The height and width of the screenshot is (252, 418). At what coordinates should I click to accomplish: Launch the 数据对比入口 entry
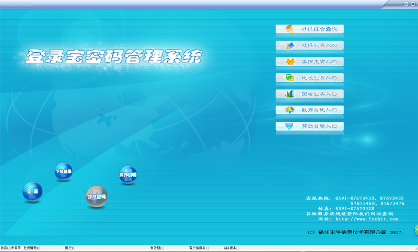pos(319,110)
